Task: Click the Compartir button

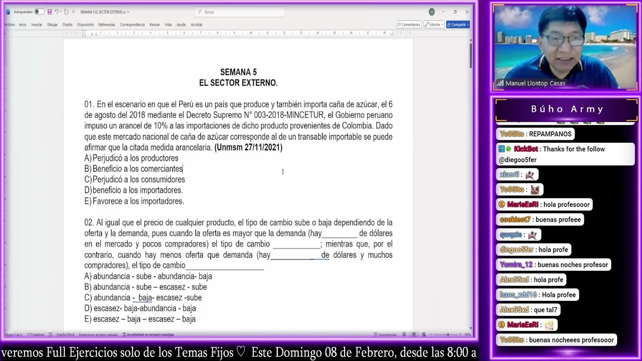Action: 458,25
